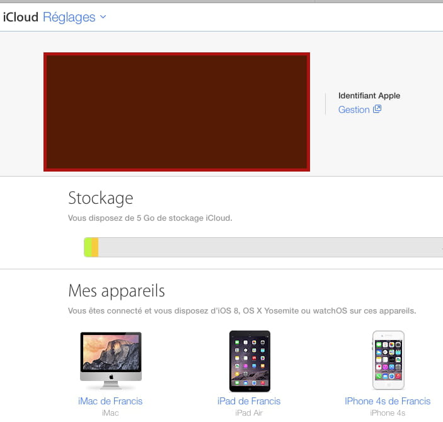Open the Gestion Apple ID link

pos(354,110)
